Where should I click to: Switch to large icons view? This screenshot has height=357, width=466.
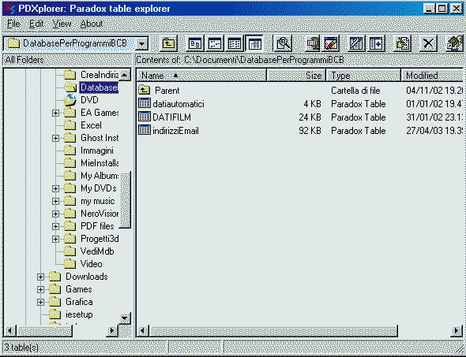[195, 44]
